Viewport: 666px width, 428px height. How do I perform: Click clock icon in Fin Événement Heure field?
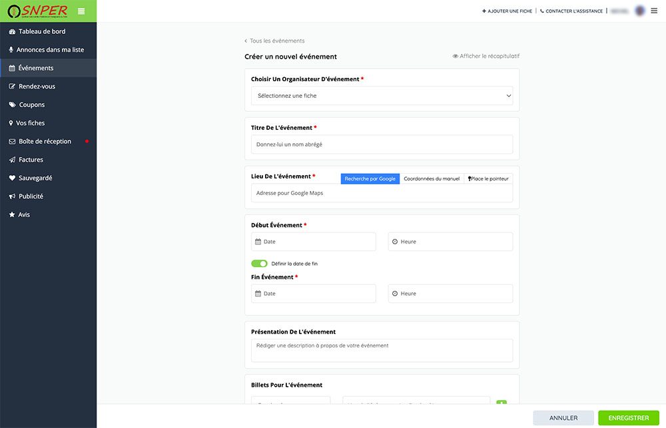pyautogui.click(x=395, y=294)
